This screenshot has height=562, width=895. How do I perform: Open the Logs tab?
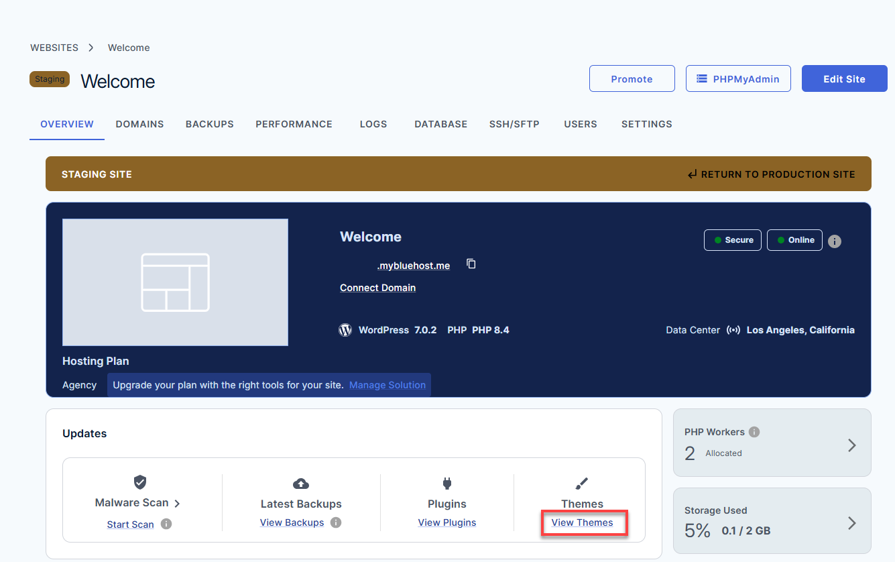tap(373, 124)
